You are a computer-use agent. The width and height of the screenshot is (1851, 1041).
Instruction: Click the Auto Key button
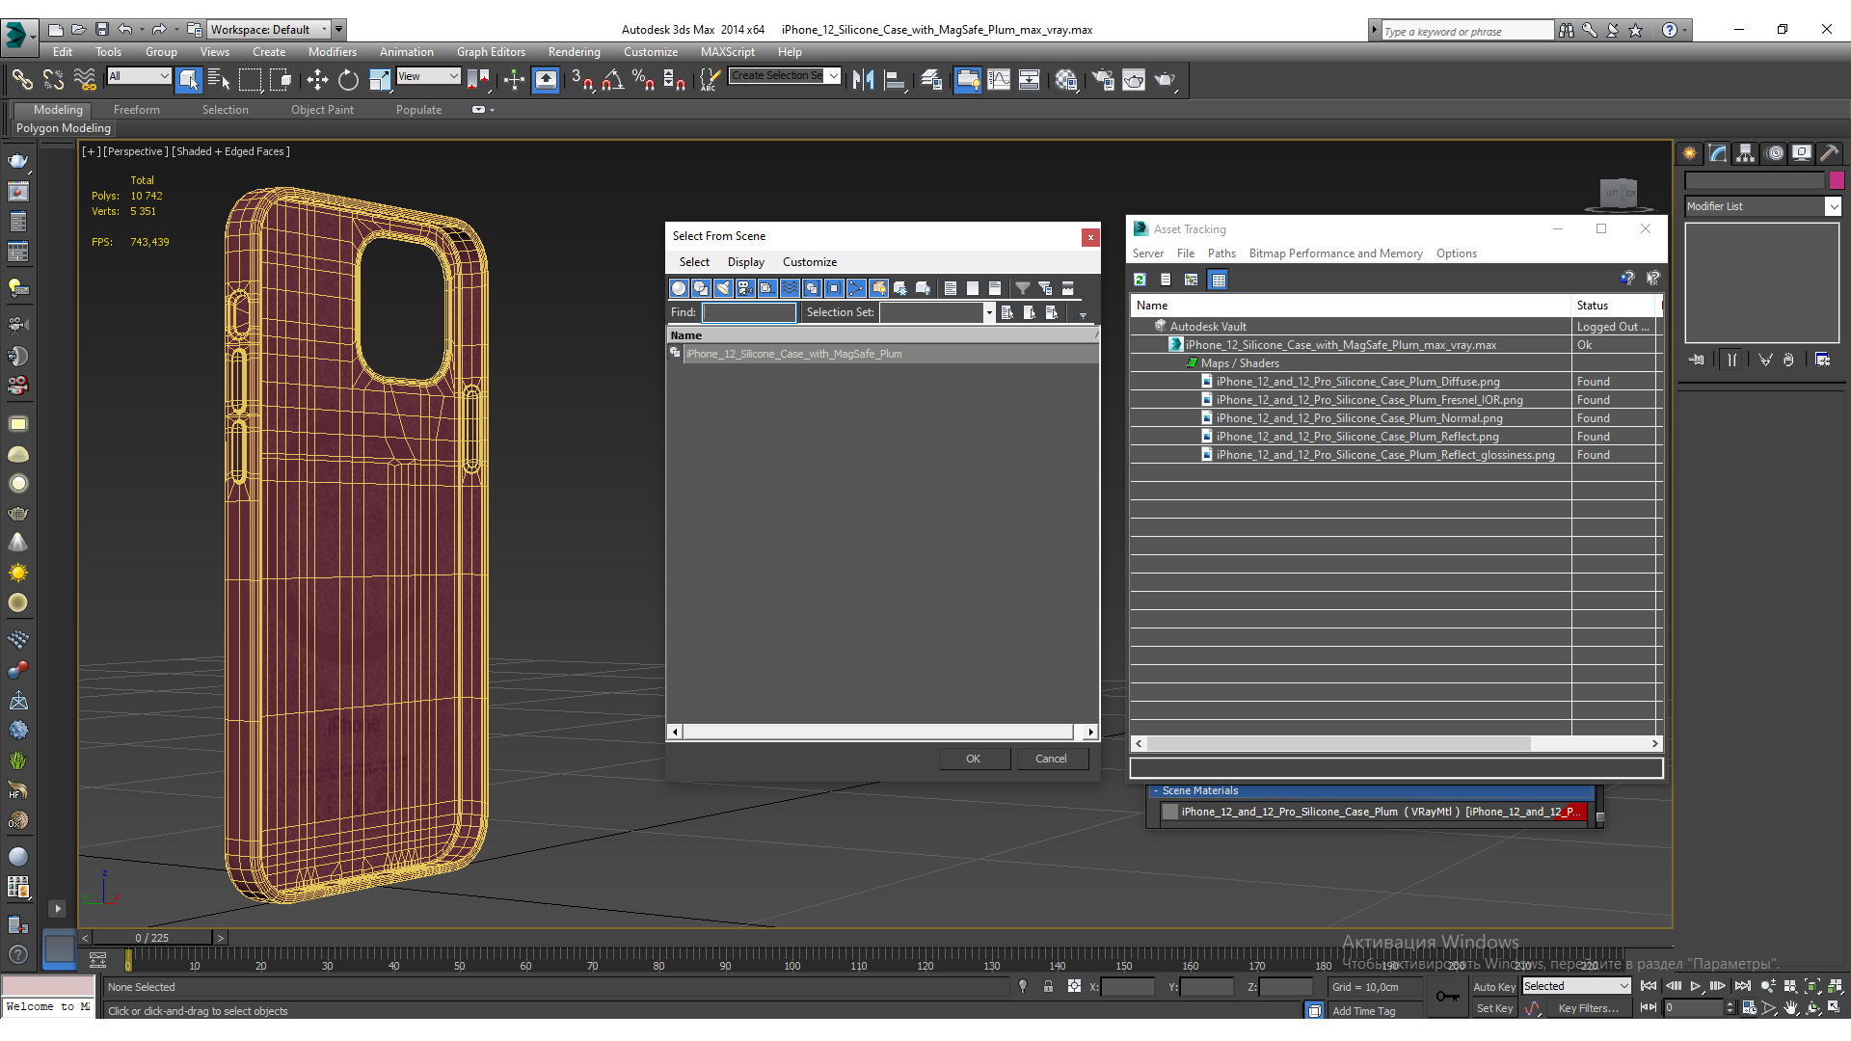pos(1493,986)
